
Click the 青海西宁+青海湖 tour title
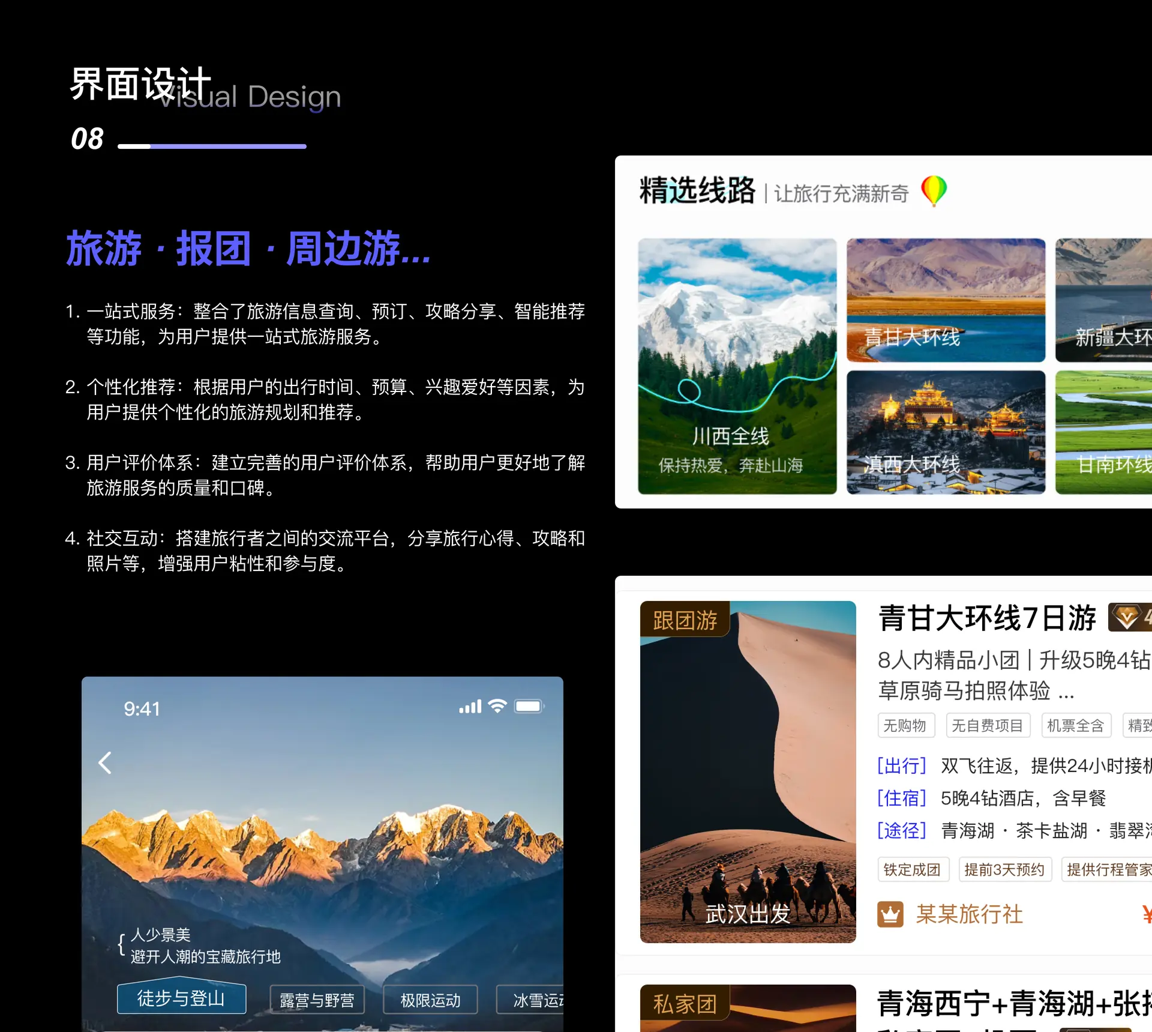pyautogui.click(x=1014, y=1003)
